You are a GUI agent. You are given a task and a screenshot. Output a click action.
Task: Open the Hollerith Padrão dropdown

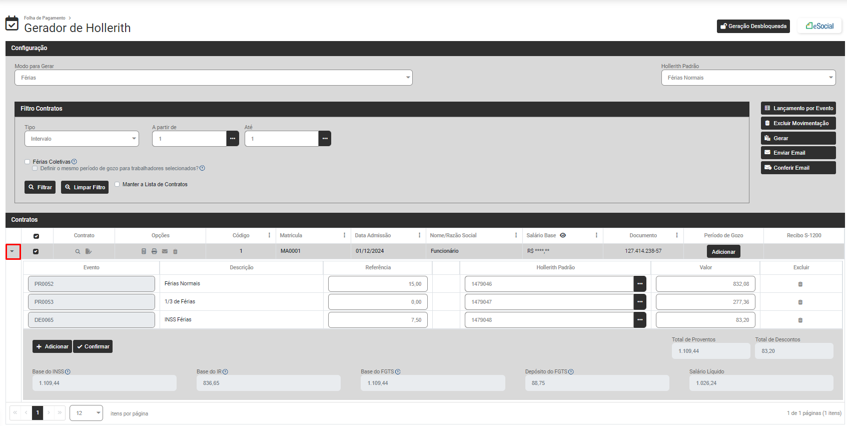[748, 78]
